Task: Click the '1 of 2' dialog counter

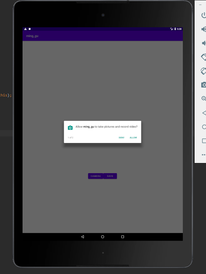Action: pos(70,138)
